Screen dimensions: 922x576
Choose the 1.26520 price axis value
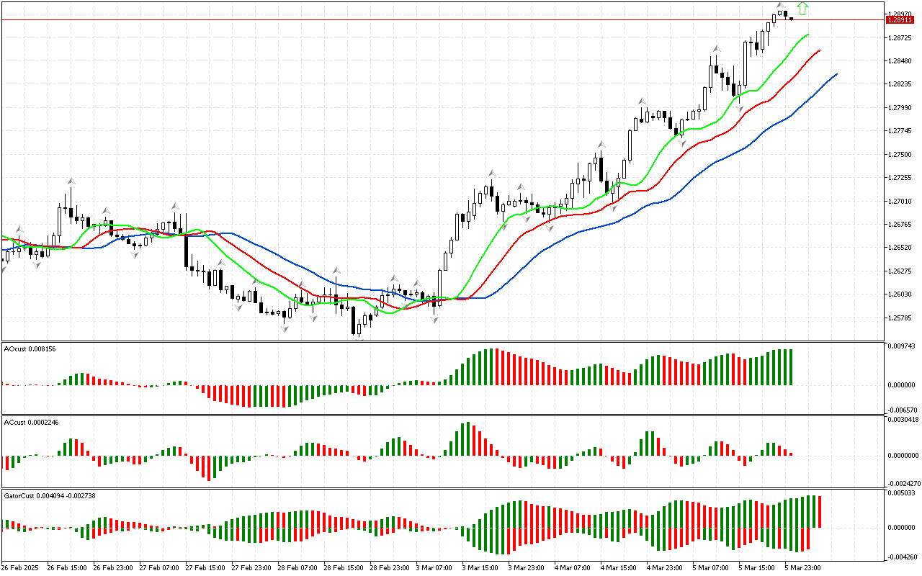901,248
